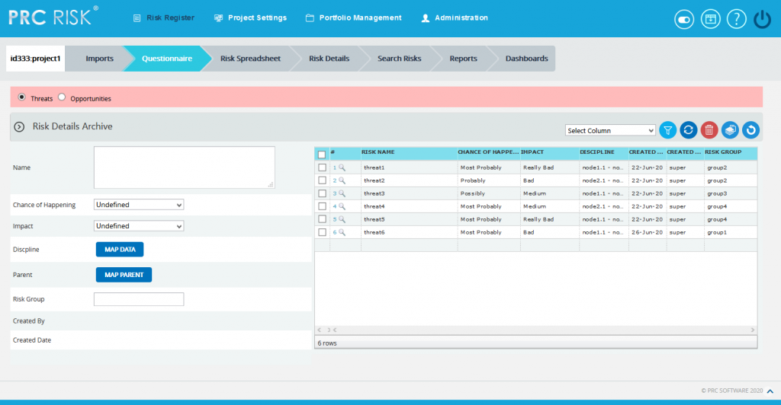Select the Opportunities radio button
Screen dimensions: 781x405
[62, 97]
